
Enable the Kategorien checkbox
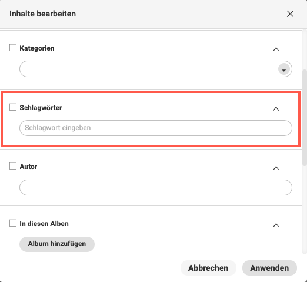point(13,48)
